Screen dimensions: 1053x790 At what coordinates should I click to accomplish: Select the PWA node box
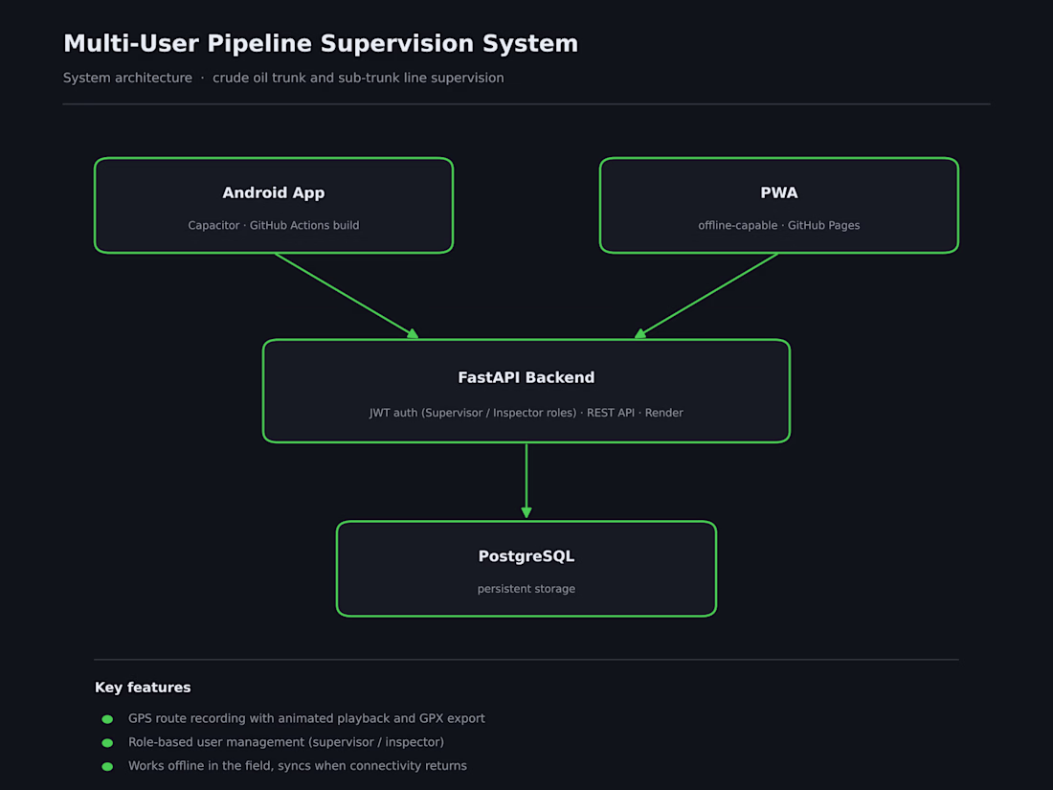[778, 206]
